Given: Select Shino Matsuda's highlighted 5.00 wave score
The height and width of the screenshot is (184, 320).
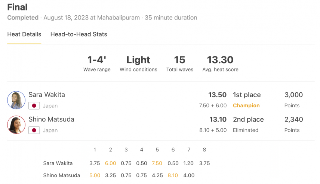Looking at the screenshot, I should click(95, 175).
